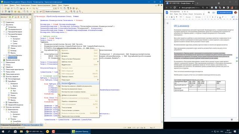The height and width of the screenshot is (134, 239).
Task: Open File Explorer from the taskbar
Action: (x=21, y=131)
